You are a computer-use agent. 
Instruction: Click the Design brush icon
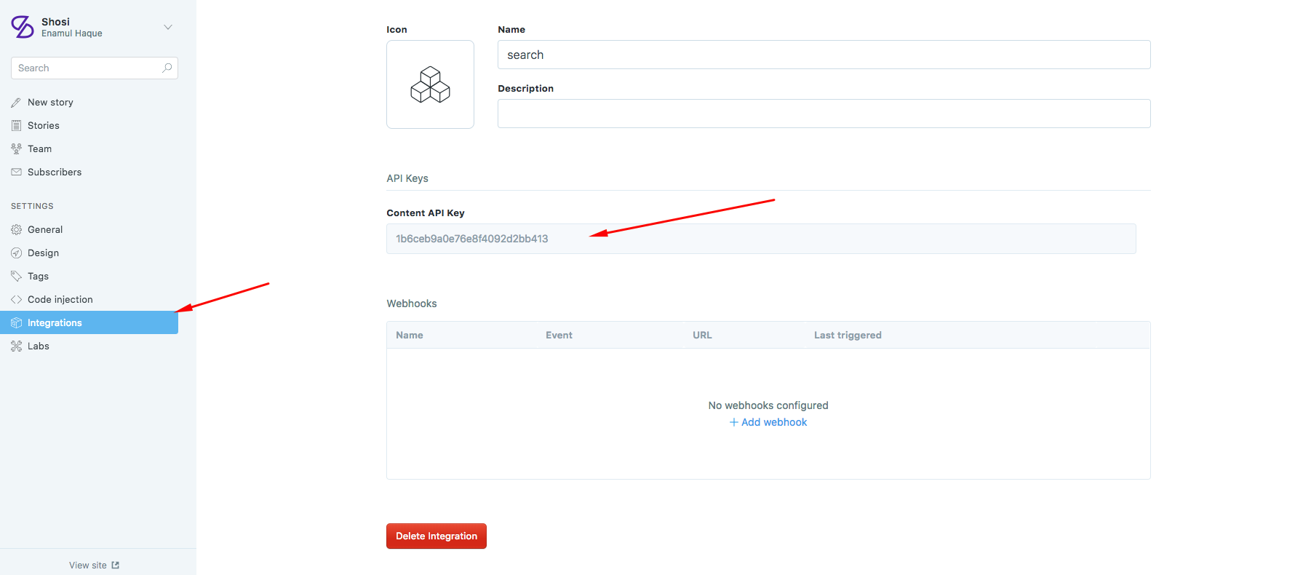click(16, 253)
